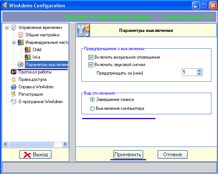The height and width of the screenshot is (174, 218).
Task: Collapse the Управление временем tree node
Action: [x=7, y=27]
